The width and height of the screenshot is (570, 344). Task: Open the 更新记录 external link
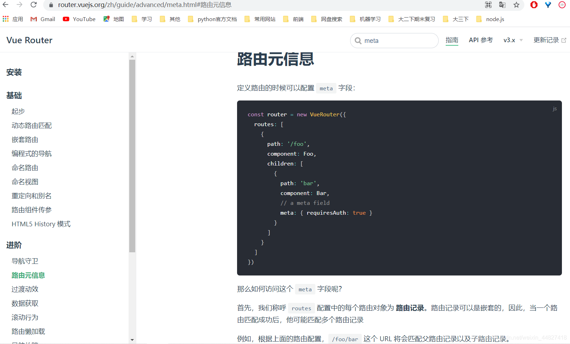pos(549,40)
